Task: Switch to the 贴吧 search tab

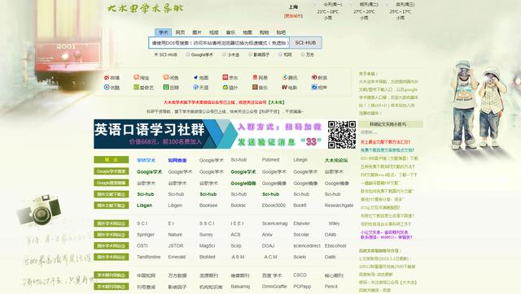Action: [x=281, y=32]
